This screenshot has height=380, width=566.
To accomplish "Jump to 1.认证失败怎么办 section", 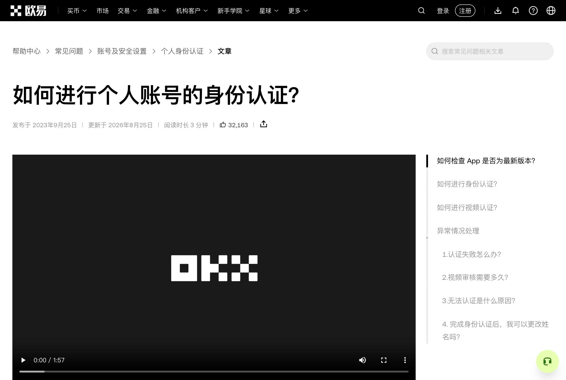I will pyautogui.click(x=472, y=255).
